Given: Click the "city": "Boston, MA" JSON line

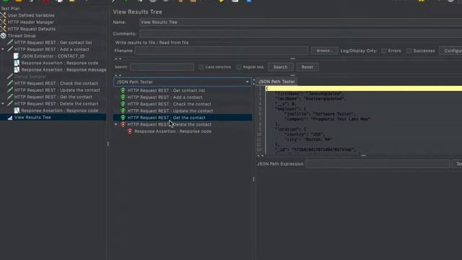Looking at the screenshot, I should click(308, 139).
